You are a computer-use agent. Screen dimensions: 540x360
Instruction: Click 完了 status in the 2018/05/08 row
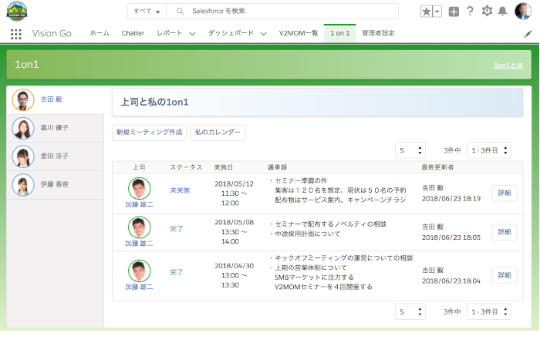tap(177, 229)
